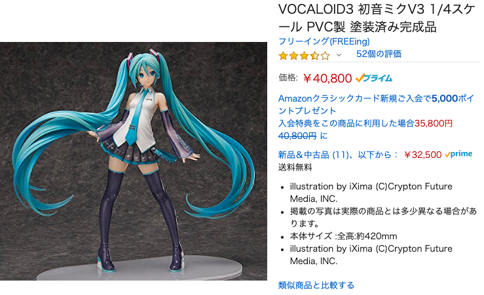
Task: Open the 類似商品と比較する link
Action: coord(316,285)
